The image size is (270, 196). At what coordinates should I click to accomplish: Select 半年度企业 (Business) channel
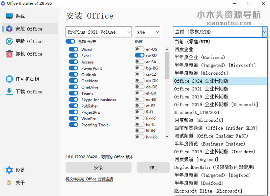coord(220,57)
